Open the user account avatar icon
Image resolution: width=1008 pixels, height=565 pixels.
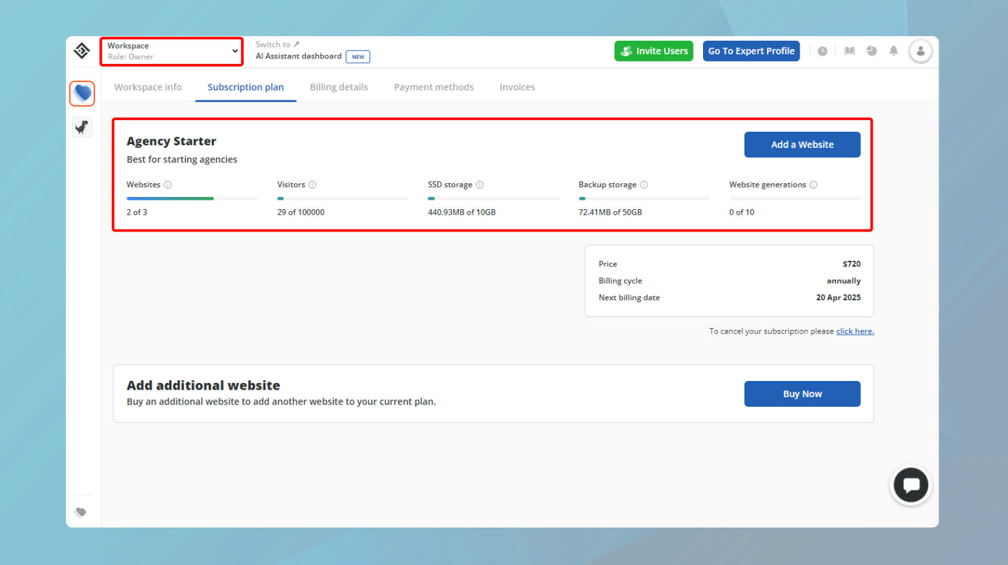click(x=920, y=50)
